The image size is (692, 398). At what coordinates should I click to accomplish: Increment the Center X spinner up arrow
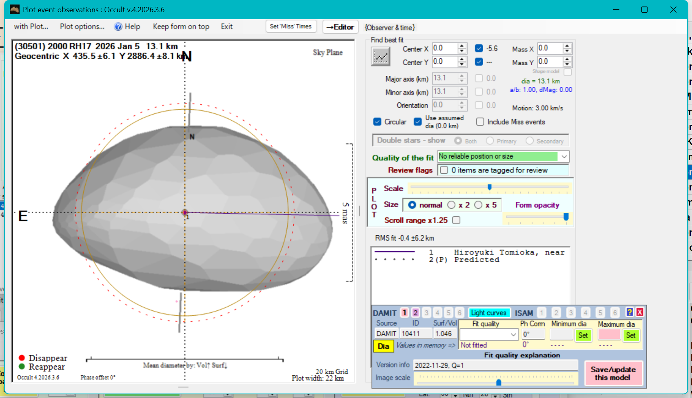click(462, 46)
